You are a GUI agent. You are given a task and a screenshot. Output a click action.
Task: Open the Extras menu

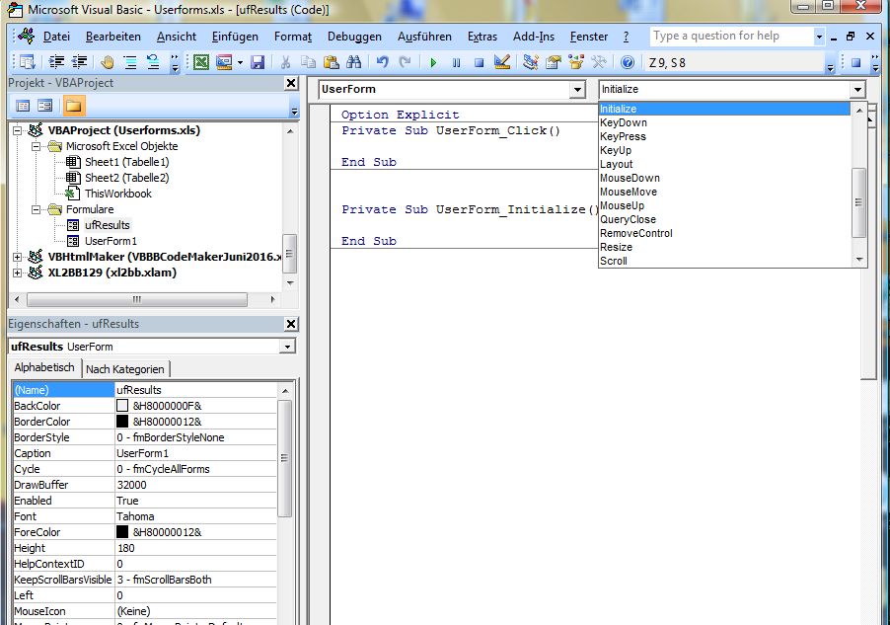tap(482, 37)
